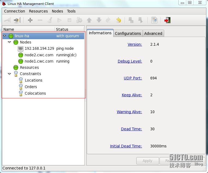Click the Apply button

[x=148, y=161]
